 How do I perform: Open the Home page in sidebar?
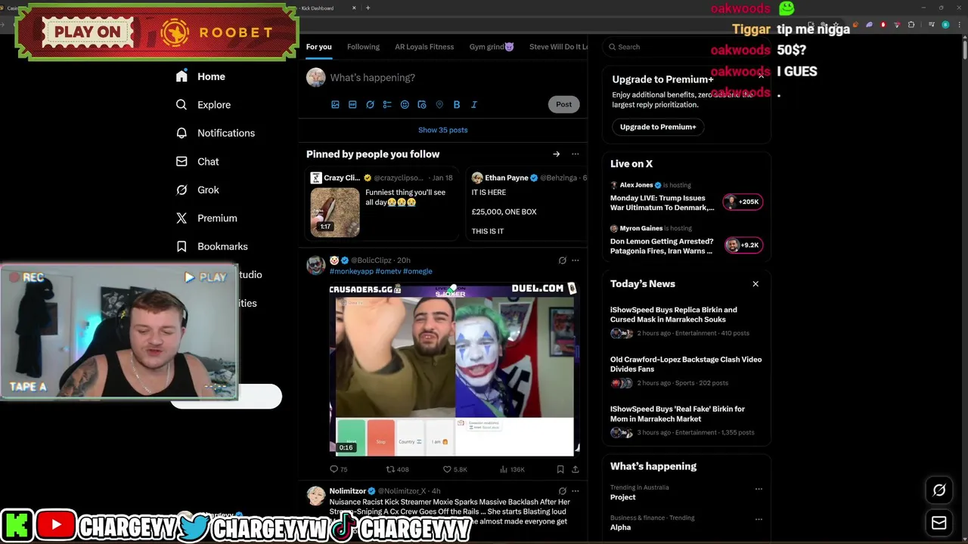coord(200,76)
